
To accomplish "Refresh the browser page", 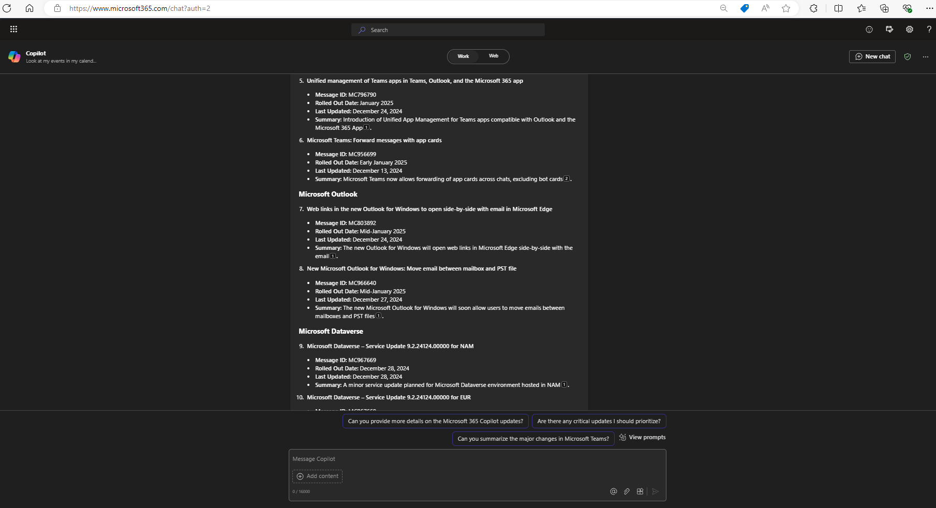I will tap(7, 8).
